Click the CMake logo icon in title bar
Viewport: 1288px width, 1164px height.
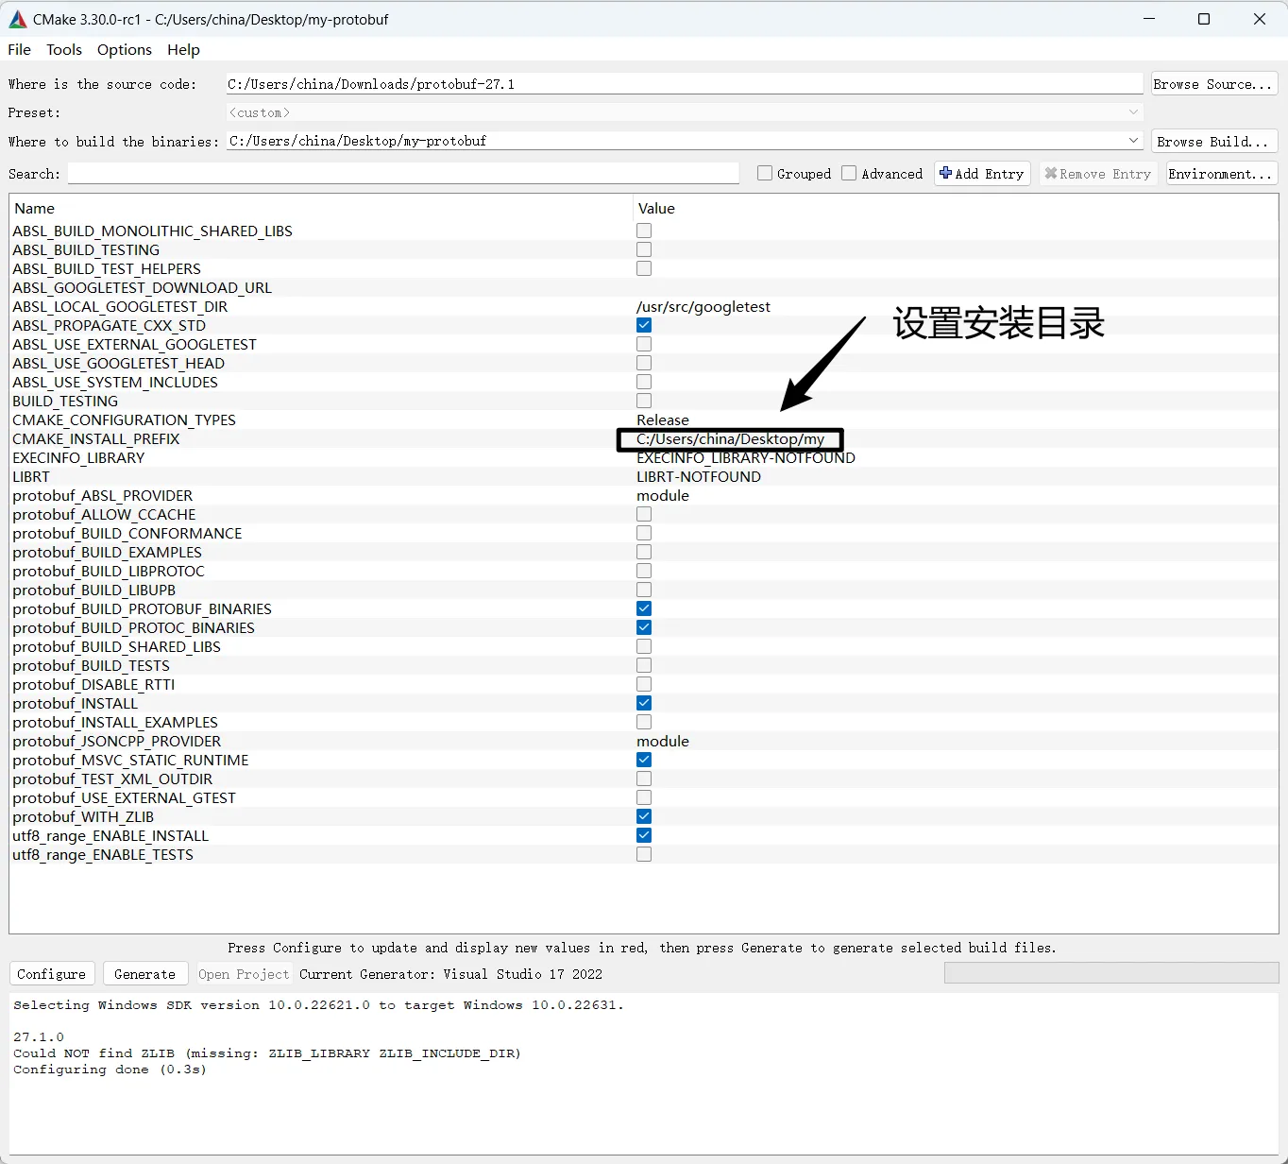coord(17,19)
